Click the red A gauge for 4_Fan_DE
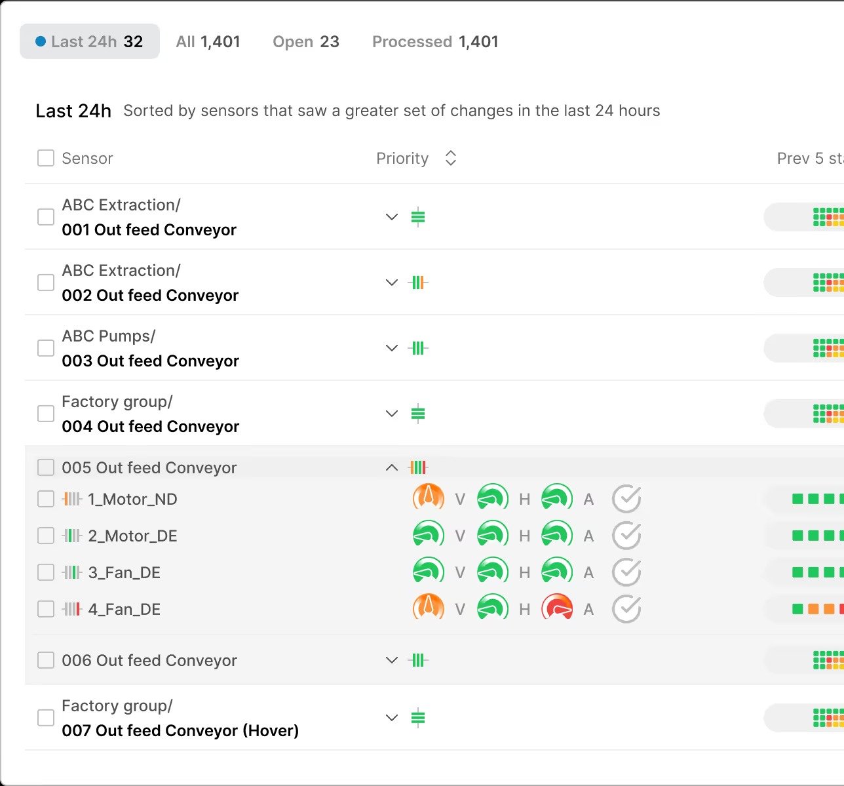Viewport: 844px width, 786px height. [557, 609]
